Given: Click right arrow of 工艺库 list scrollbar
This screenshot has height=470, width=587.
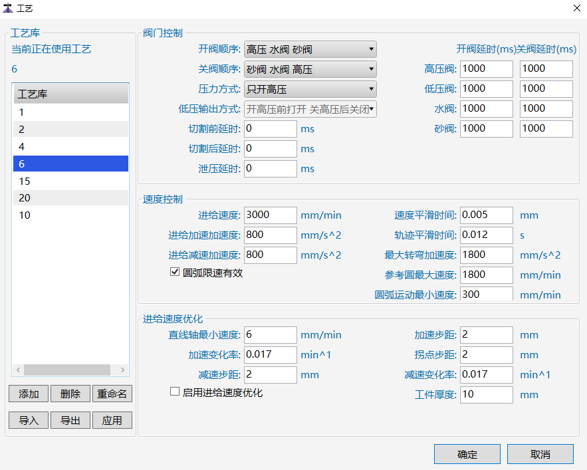Looking at the screenshot, I should [x=122, y=370].
